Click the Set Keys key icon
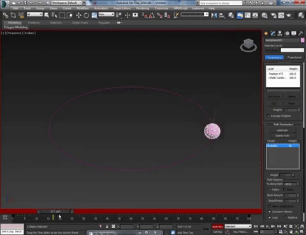The width and height of the screenshot is (306, 235). click(x=205, y=229)
